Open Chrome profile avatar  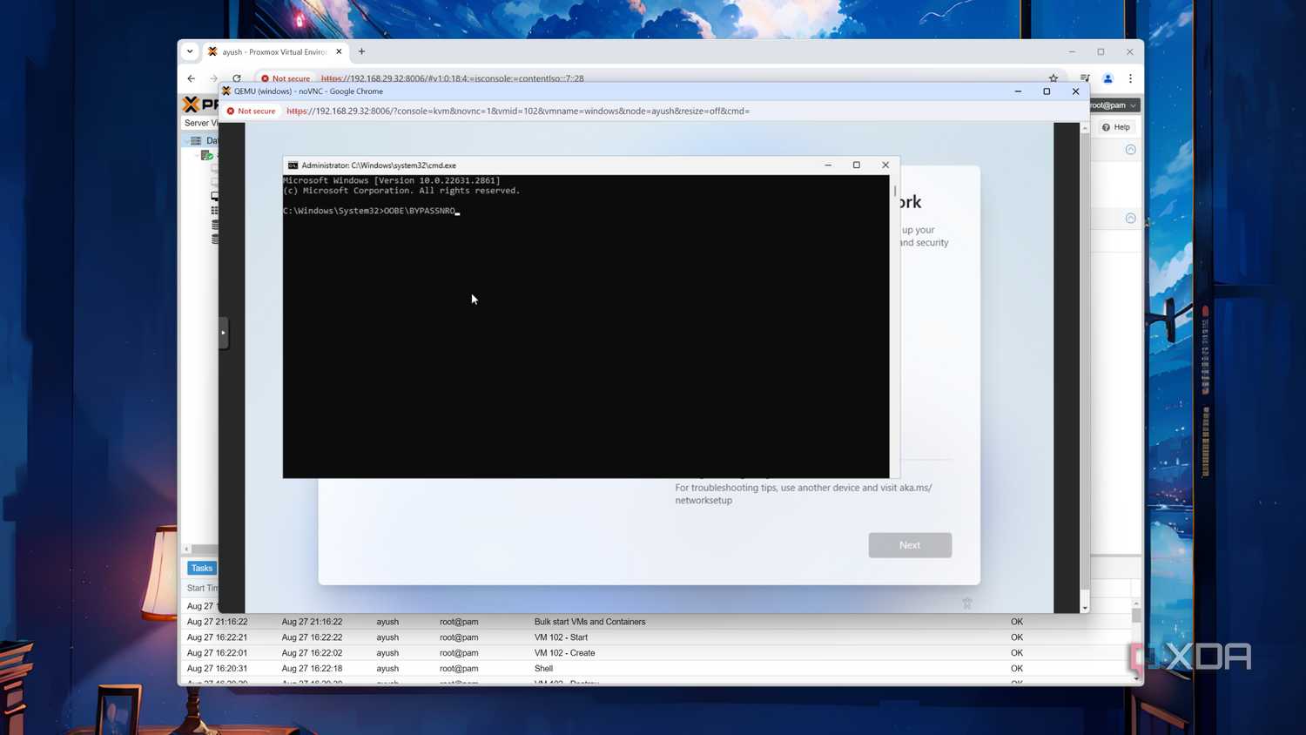click(x=1107, y=78)
